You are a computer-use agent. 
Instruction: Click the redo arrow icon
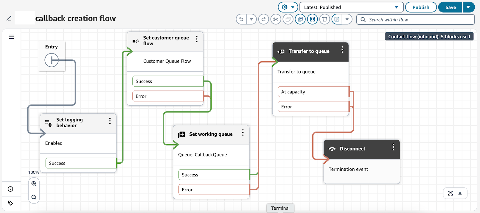click(x=264, y=19)
